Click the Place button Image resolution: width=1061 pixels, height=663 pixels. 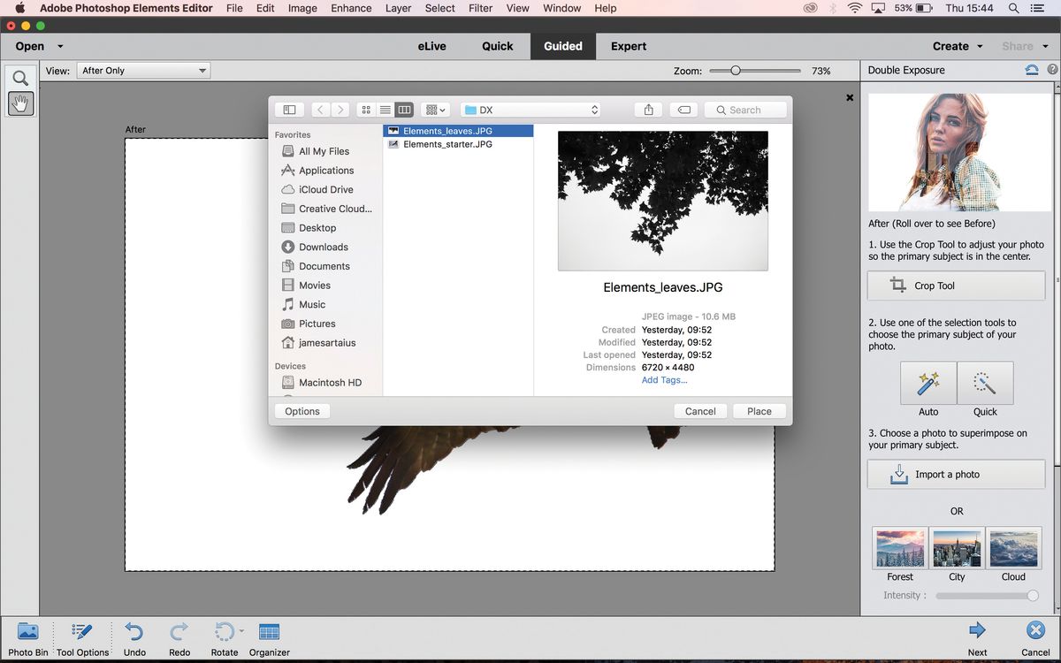[759, 410]
